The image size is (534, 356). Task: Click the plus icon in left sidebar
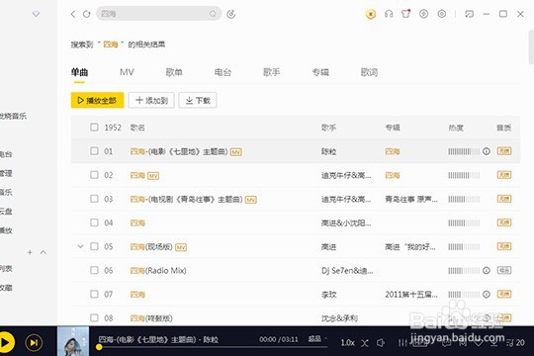[30, 252]
